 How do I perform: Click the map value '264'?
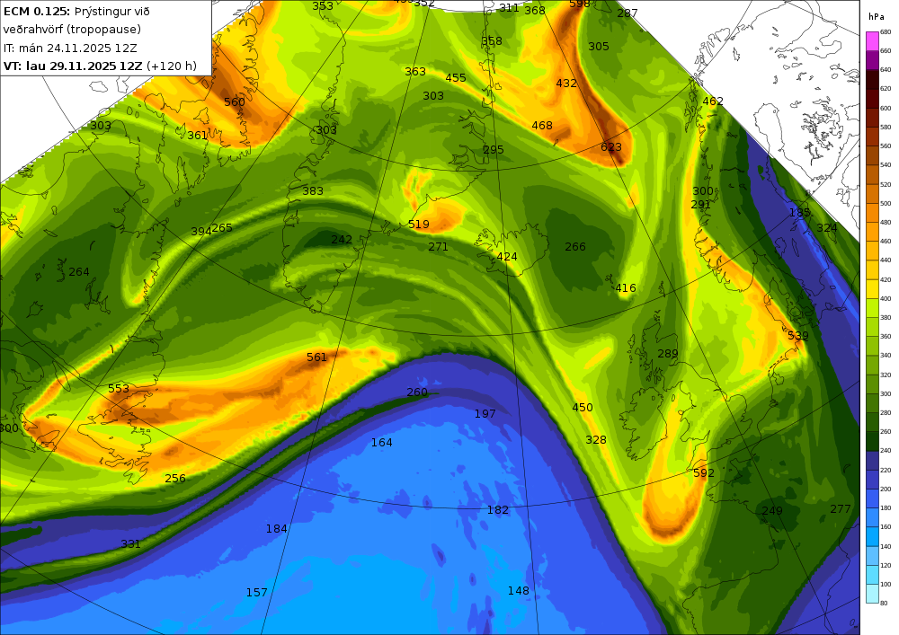(79, 271)
